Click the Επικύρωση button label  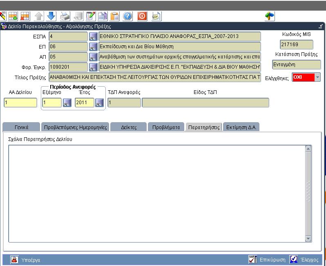tap(272, 259)
